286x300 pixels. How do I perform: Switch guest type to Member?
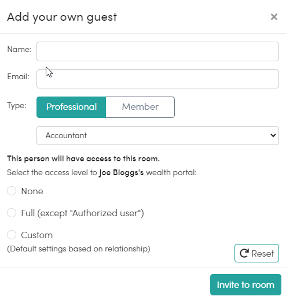coord(140,107)
